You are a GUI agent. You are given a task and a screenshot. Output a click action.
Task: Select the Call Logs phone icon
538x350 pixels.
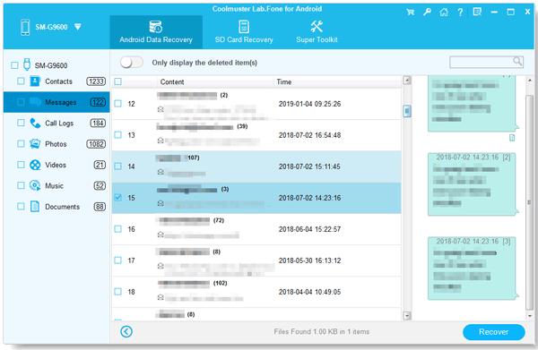35,123
